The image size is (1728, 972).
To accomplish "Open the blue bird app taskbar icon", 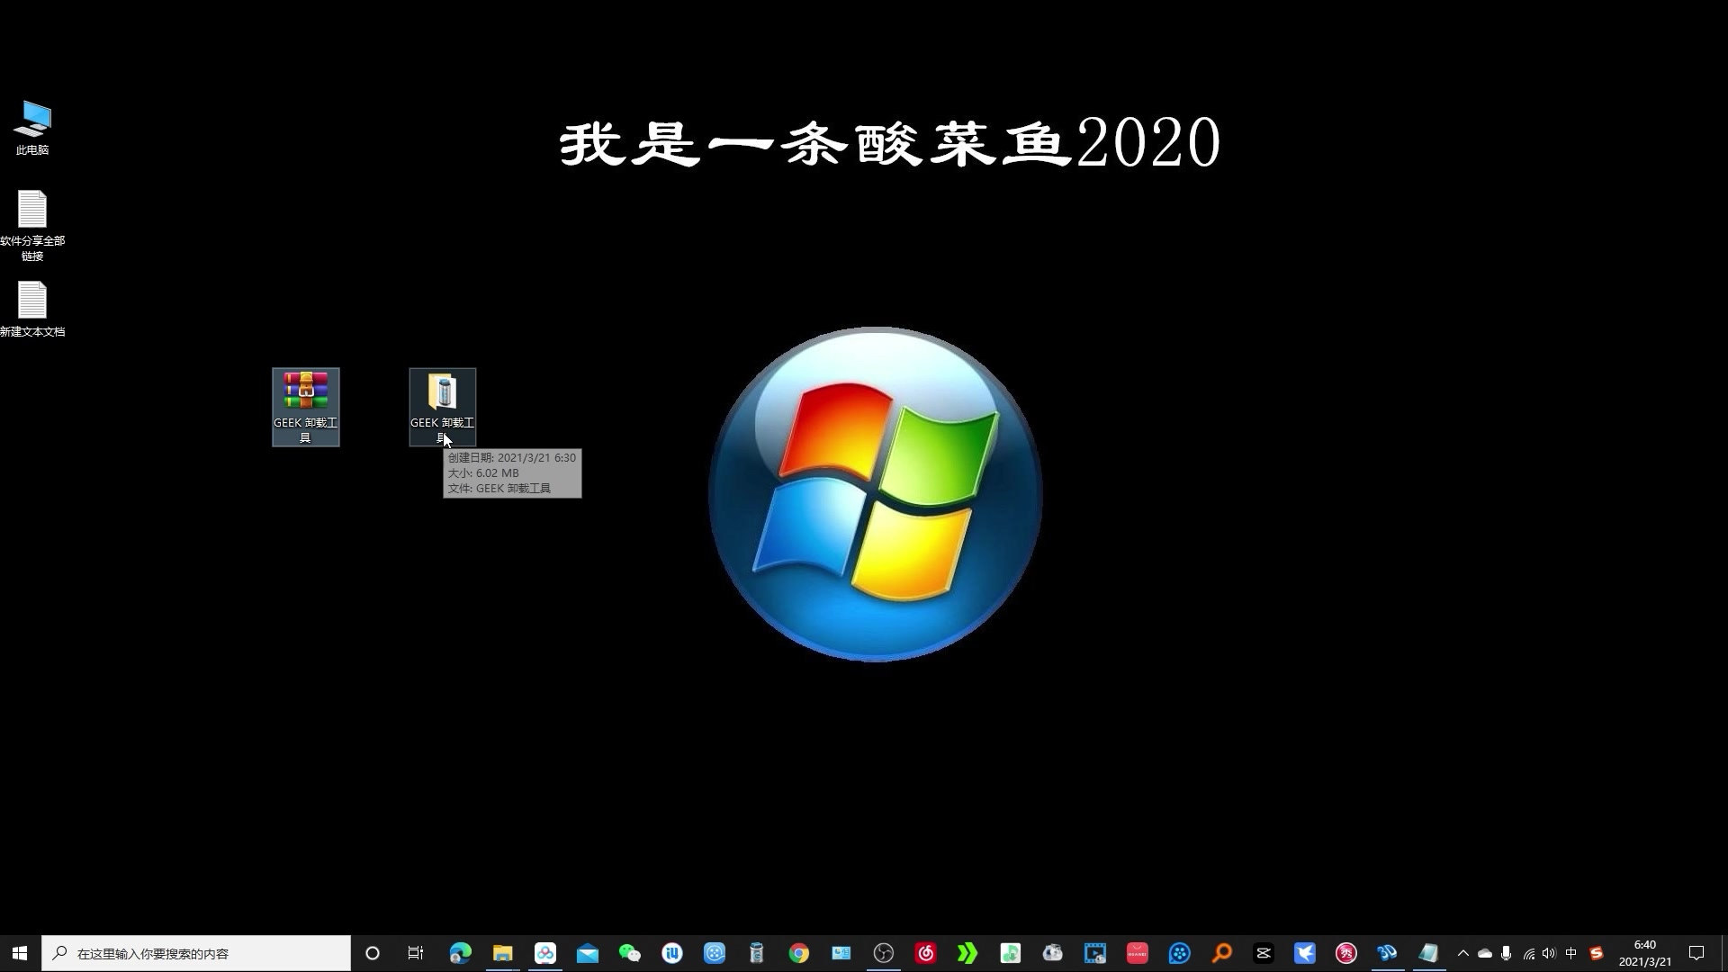I will 1305,953.
